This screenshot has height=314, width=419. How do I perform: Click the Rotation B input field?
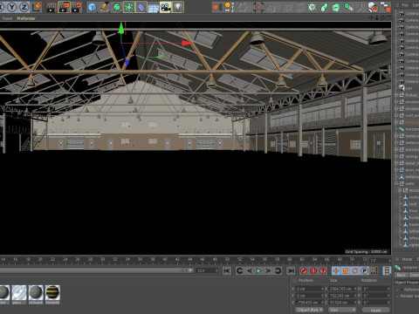(x=376, y=303)
